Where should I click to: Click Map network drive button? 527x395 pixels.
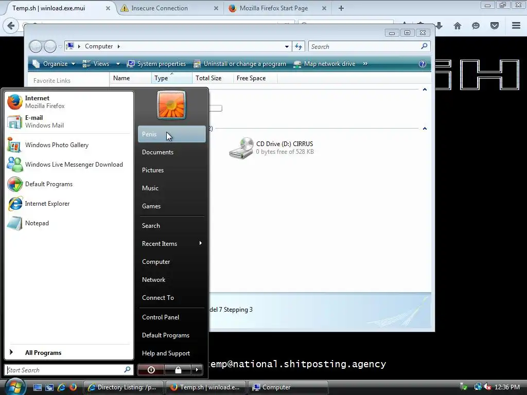(324, 64)
